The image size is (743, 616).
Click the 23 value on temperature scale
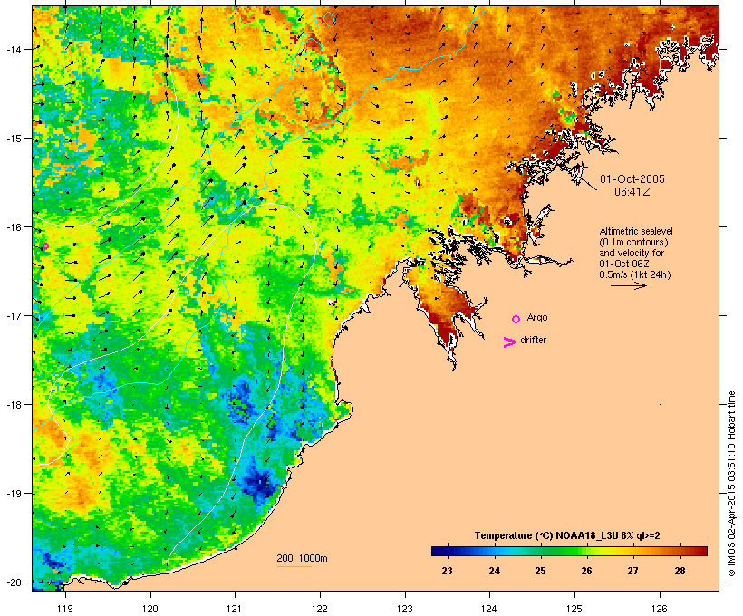tap(447, 571)
